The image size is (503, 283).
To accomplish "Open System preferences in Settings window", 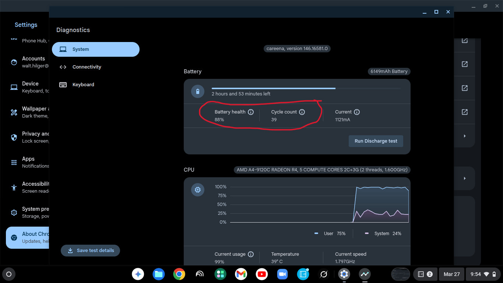I will coord(28,213).
